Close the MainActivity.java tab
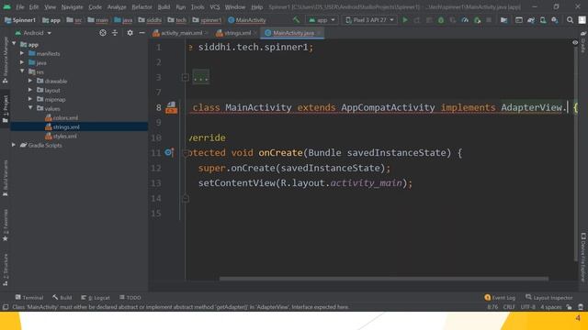 319,33
